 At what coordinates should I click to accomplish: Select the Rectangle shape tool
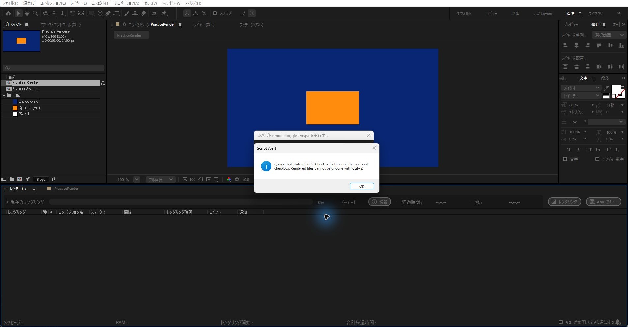(92, 13)
